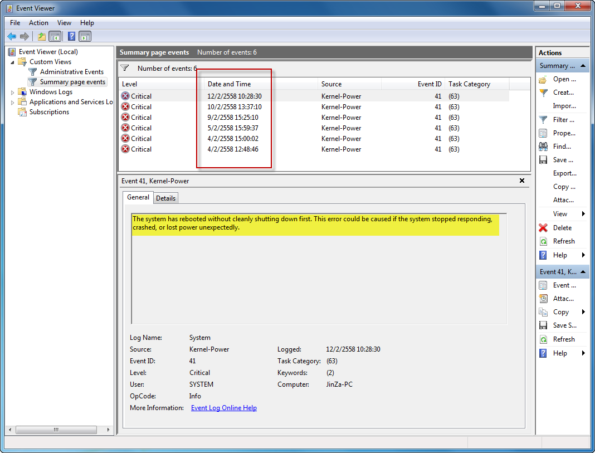Click the Help icon under Event 41 section
Image resolution: width=595 pixels, height=453 pixels.
(543, 353)
